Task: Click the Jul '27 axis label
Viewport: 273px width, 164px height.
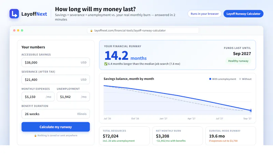Action: (x=219, y=118)
